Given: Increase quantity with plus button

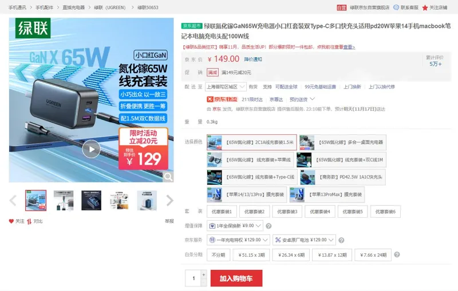Looking at the screenshot, I should tap(204, 274).
